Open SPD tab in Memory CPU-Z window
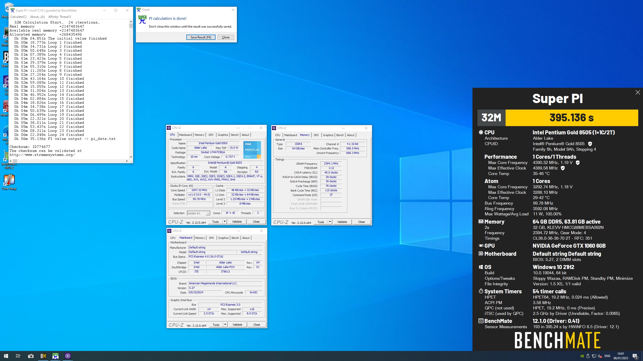Viewport: 643px width, 361px height. (316, 135)
